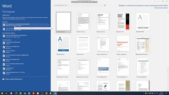Search templates online via magnifier icon
Image resolution: width=169 pixels, height=95 pixels.
tap(105, 5)
